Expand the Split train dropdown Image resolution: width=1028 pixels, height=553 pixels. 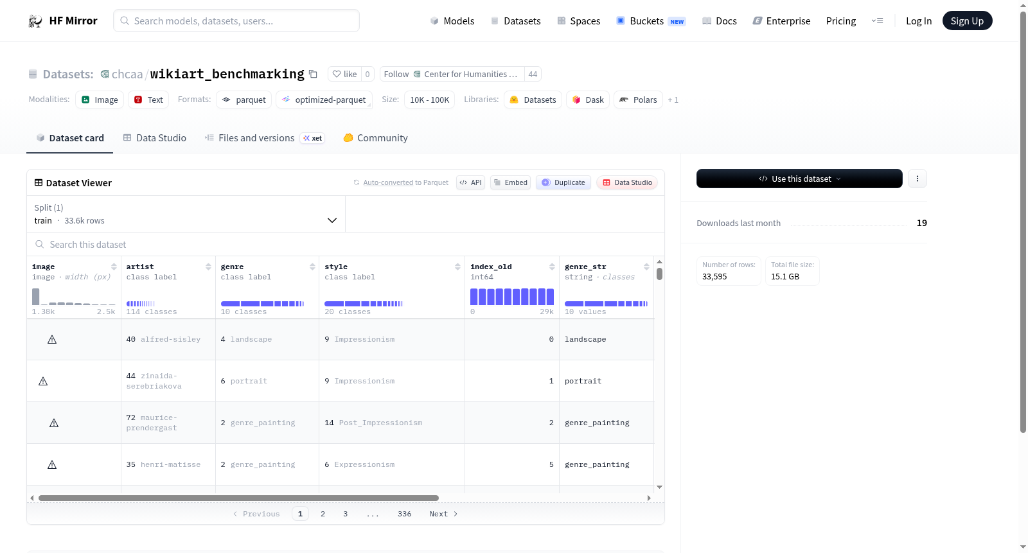186,214
